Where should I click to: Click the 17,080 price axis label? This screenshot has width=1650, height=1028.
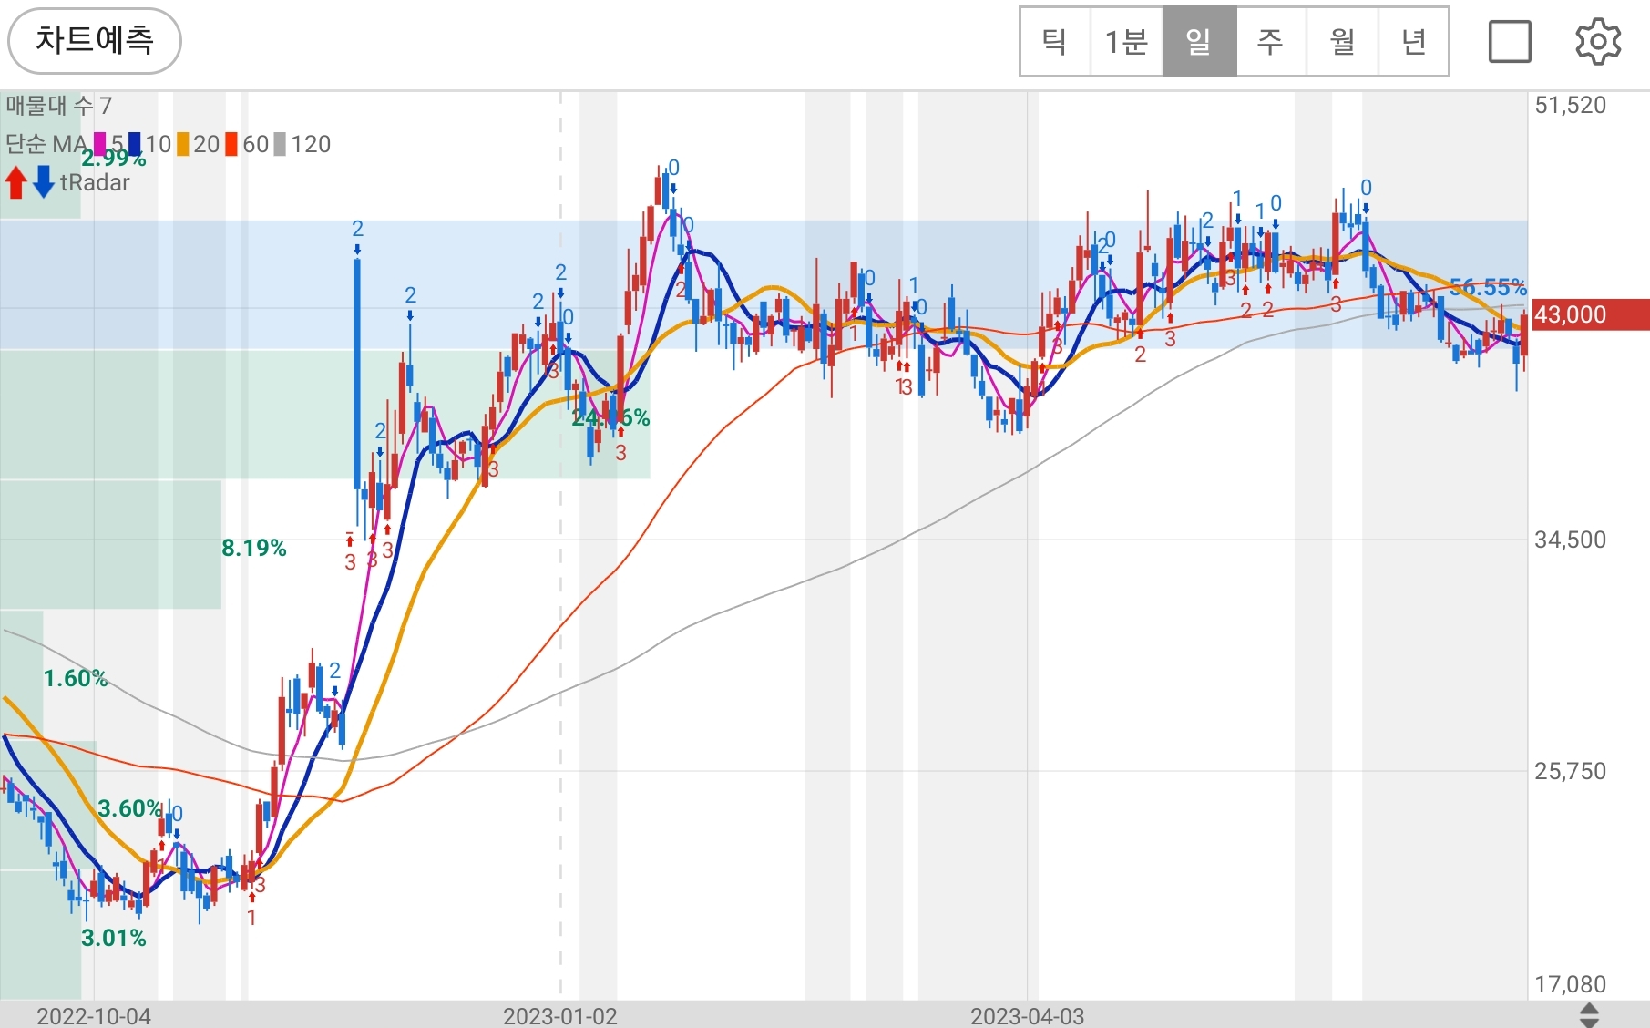(x=1571, y=984)
